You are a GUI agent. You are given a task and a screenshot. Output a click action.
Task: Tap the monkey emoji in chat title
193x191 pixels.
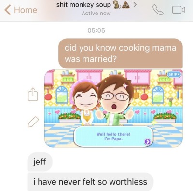pos(116,5)
